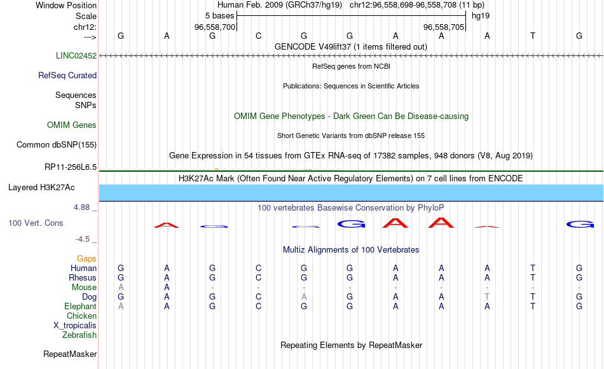Image resolution: width=604 pixels, height=369 pixels.
Task: Click the -4.5 lower conservation scale value
Action: pyautogui.click(x=83, y=239)
